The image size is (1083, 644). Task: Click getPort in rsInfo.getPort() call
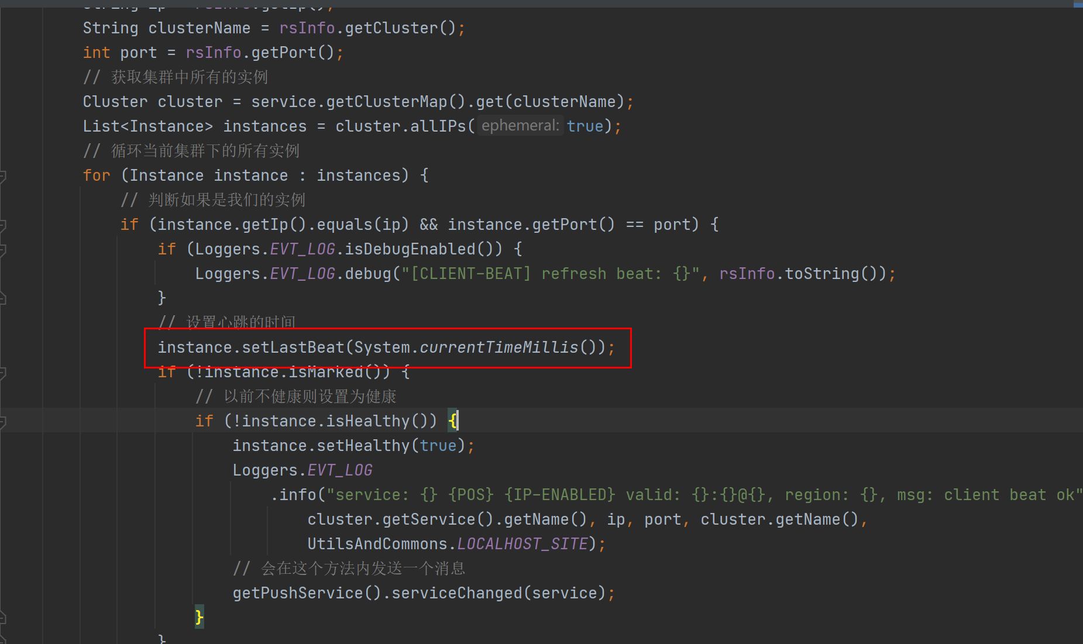[284, 53]
